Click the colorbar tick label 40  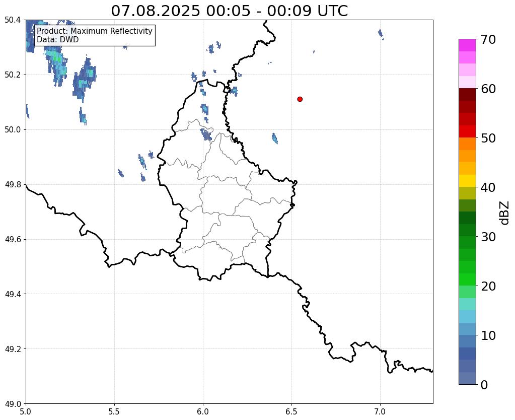point(488,187)
